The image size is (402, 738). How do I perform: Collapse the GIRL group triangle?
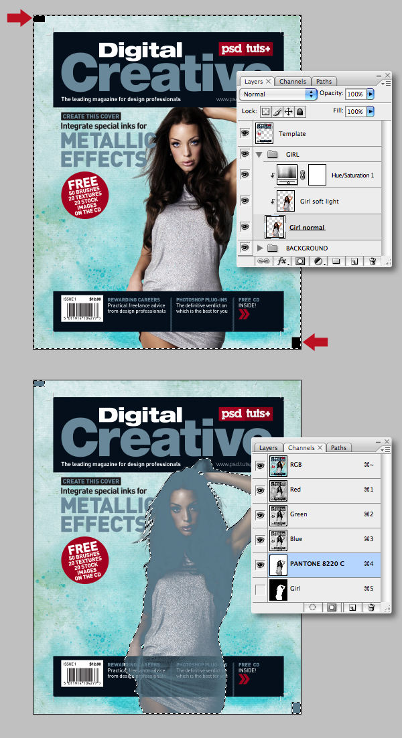[x=259, y=155]
